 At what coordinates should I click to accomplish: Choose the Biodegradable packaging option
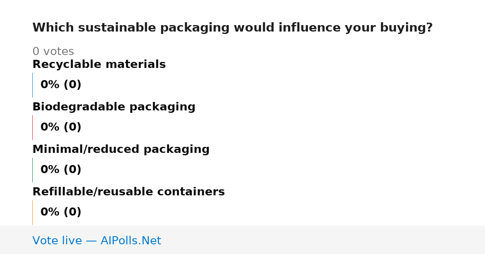(114, 107)
